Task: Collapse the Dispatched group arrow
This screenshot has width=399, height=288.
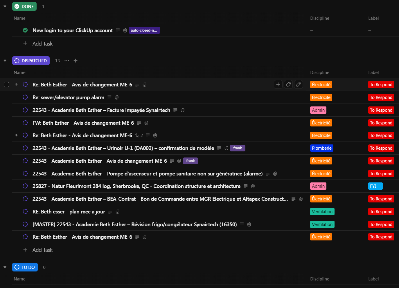Action: (5, 61)
